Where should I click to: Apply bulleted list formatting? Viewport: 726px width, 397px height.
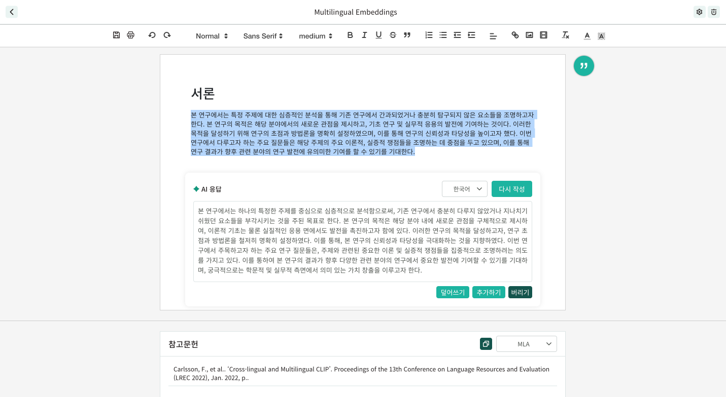point(443,35)
